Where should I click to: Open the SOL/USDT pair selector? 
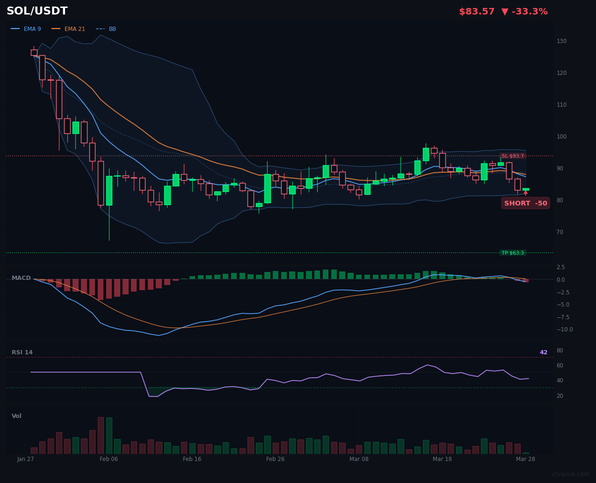37,10
